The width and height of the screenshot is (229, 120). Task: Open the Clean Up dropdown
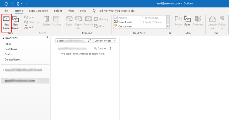point(32,22)
